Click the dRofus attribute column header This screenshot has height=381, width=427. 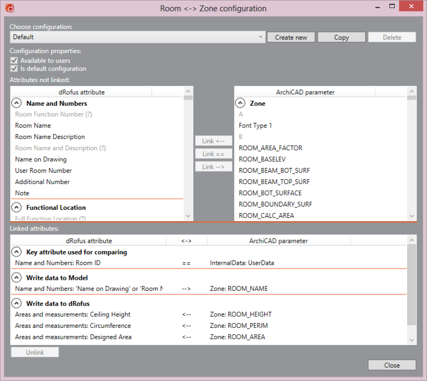[x=82, y=92]
